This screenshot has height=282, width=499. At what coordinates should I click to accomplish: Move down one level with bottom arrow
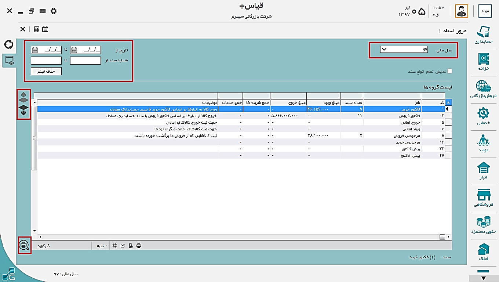click(23, 113)
